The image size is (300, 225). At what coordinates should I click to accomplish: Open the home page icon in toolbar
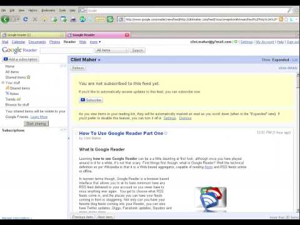click(x=44, y=19)
